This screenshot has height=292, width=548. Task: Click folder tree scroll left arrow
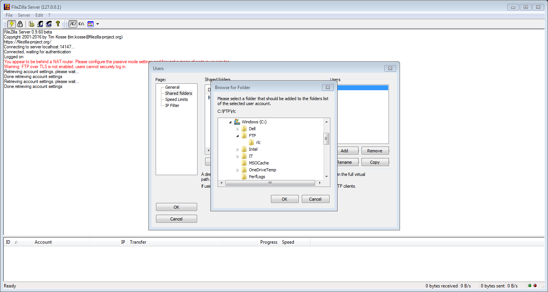221,183
